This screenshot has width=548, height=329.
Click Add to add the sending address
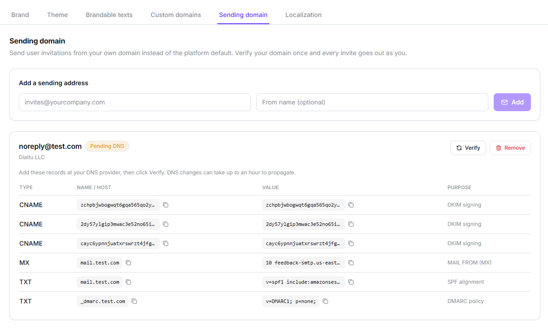(512, 102)
